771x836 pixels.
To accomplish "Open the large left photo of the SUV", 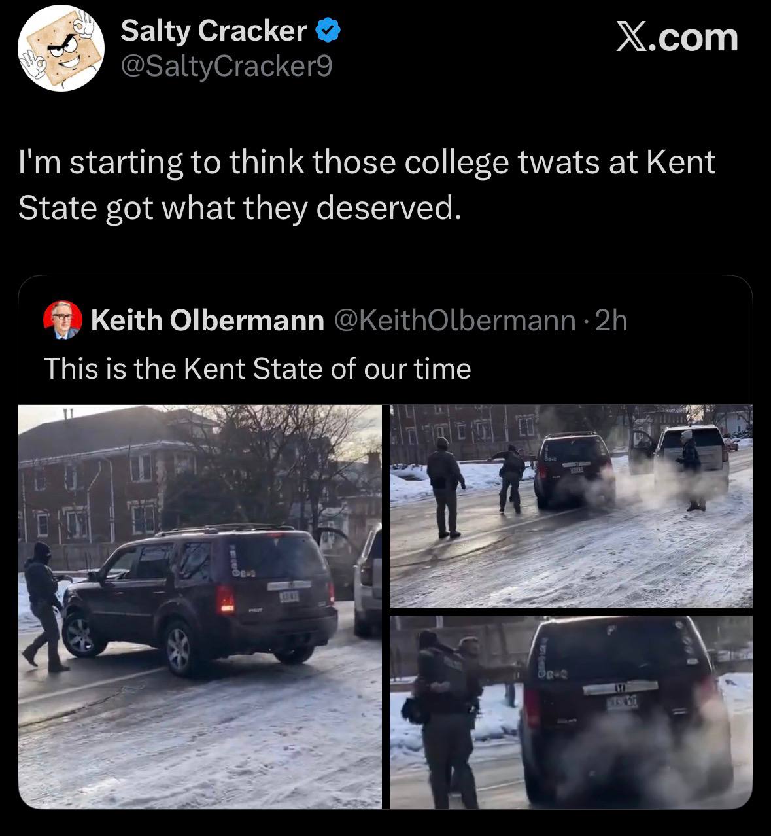I will pyautogui.click(x=199, y=606).
